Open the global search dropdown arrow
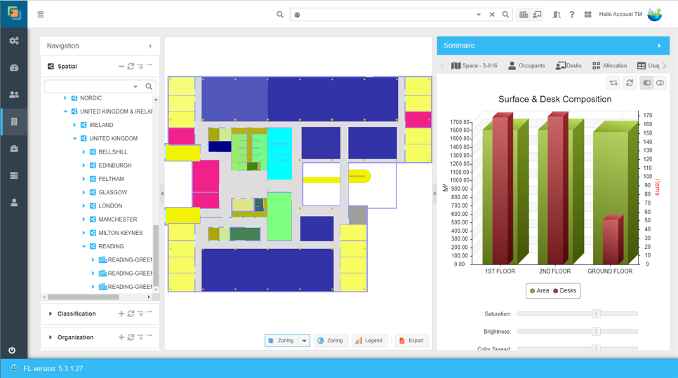This screenshot has height=378, width=678. 479,14
